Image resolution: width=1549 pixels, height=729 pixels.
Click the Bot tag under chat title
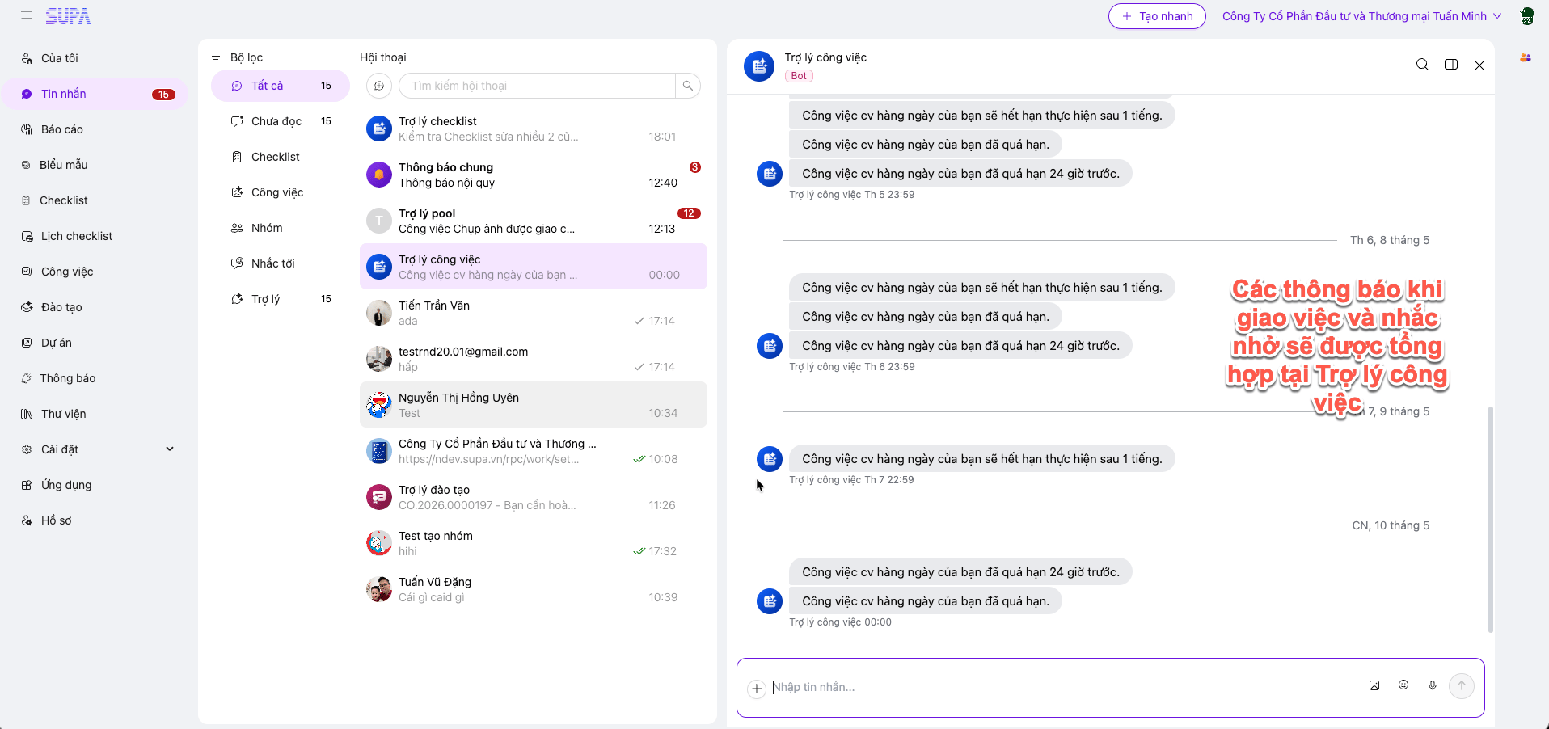(799, 76)
